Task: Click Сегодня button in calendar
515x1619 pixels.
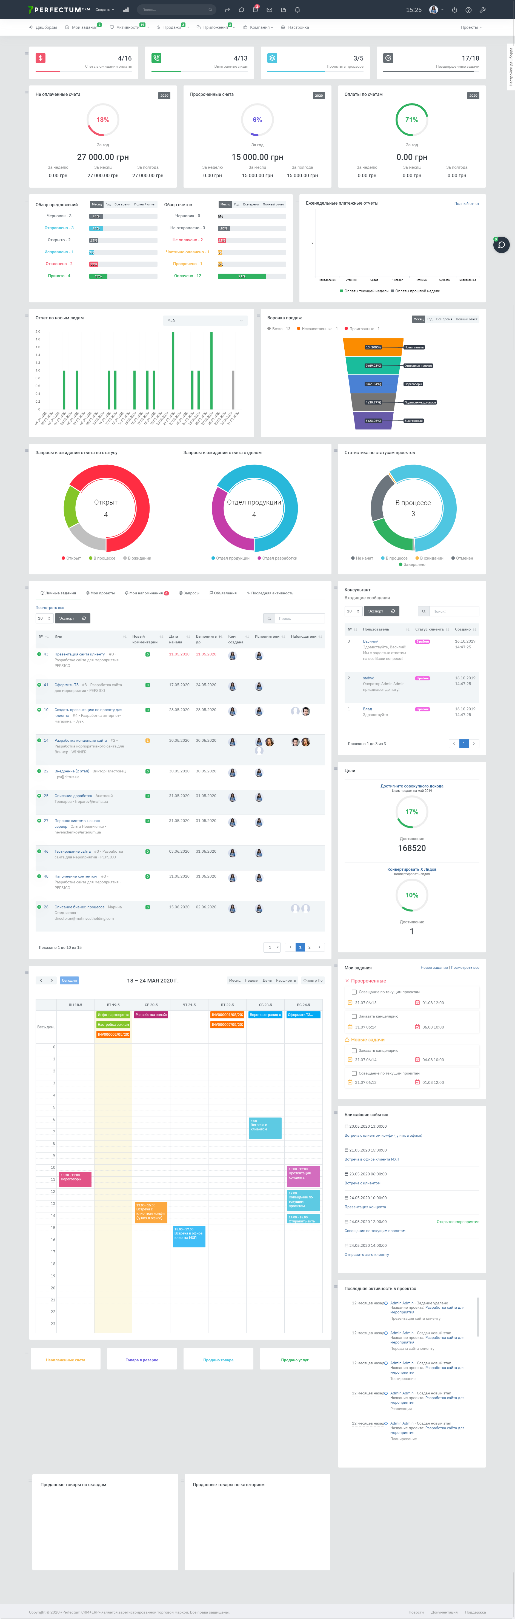Action: click(69, 981)
